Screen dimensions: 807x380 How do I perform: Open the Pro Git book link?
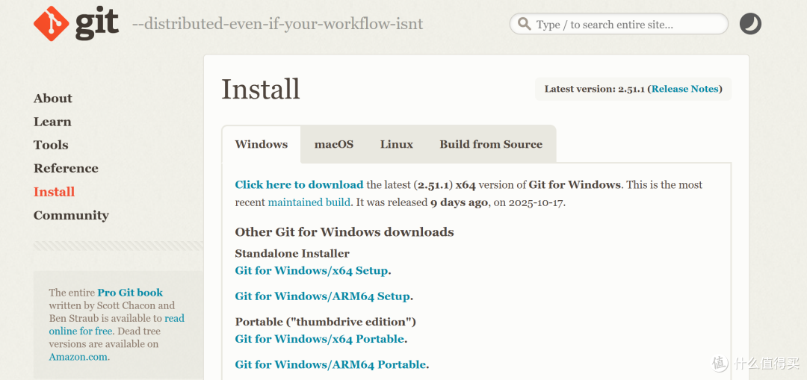(x=130, y=293)
